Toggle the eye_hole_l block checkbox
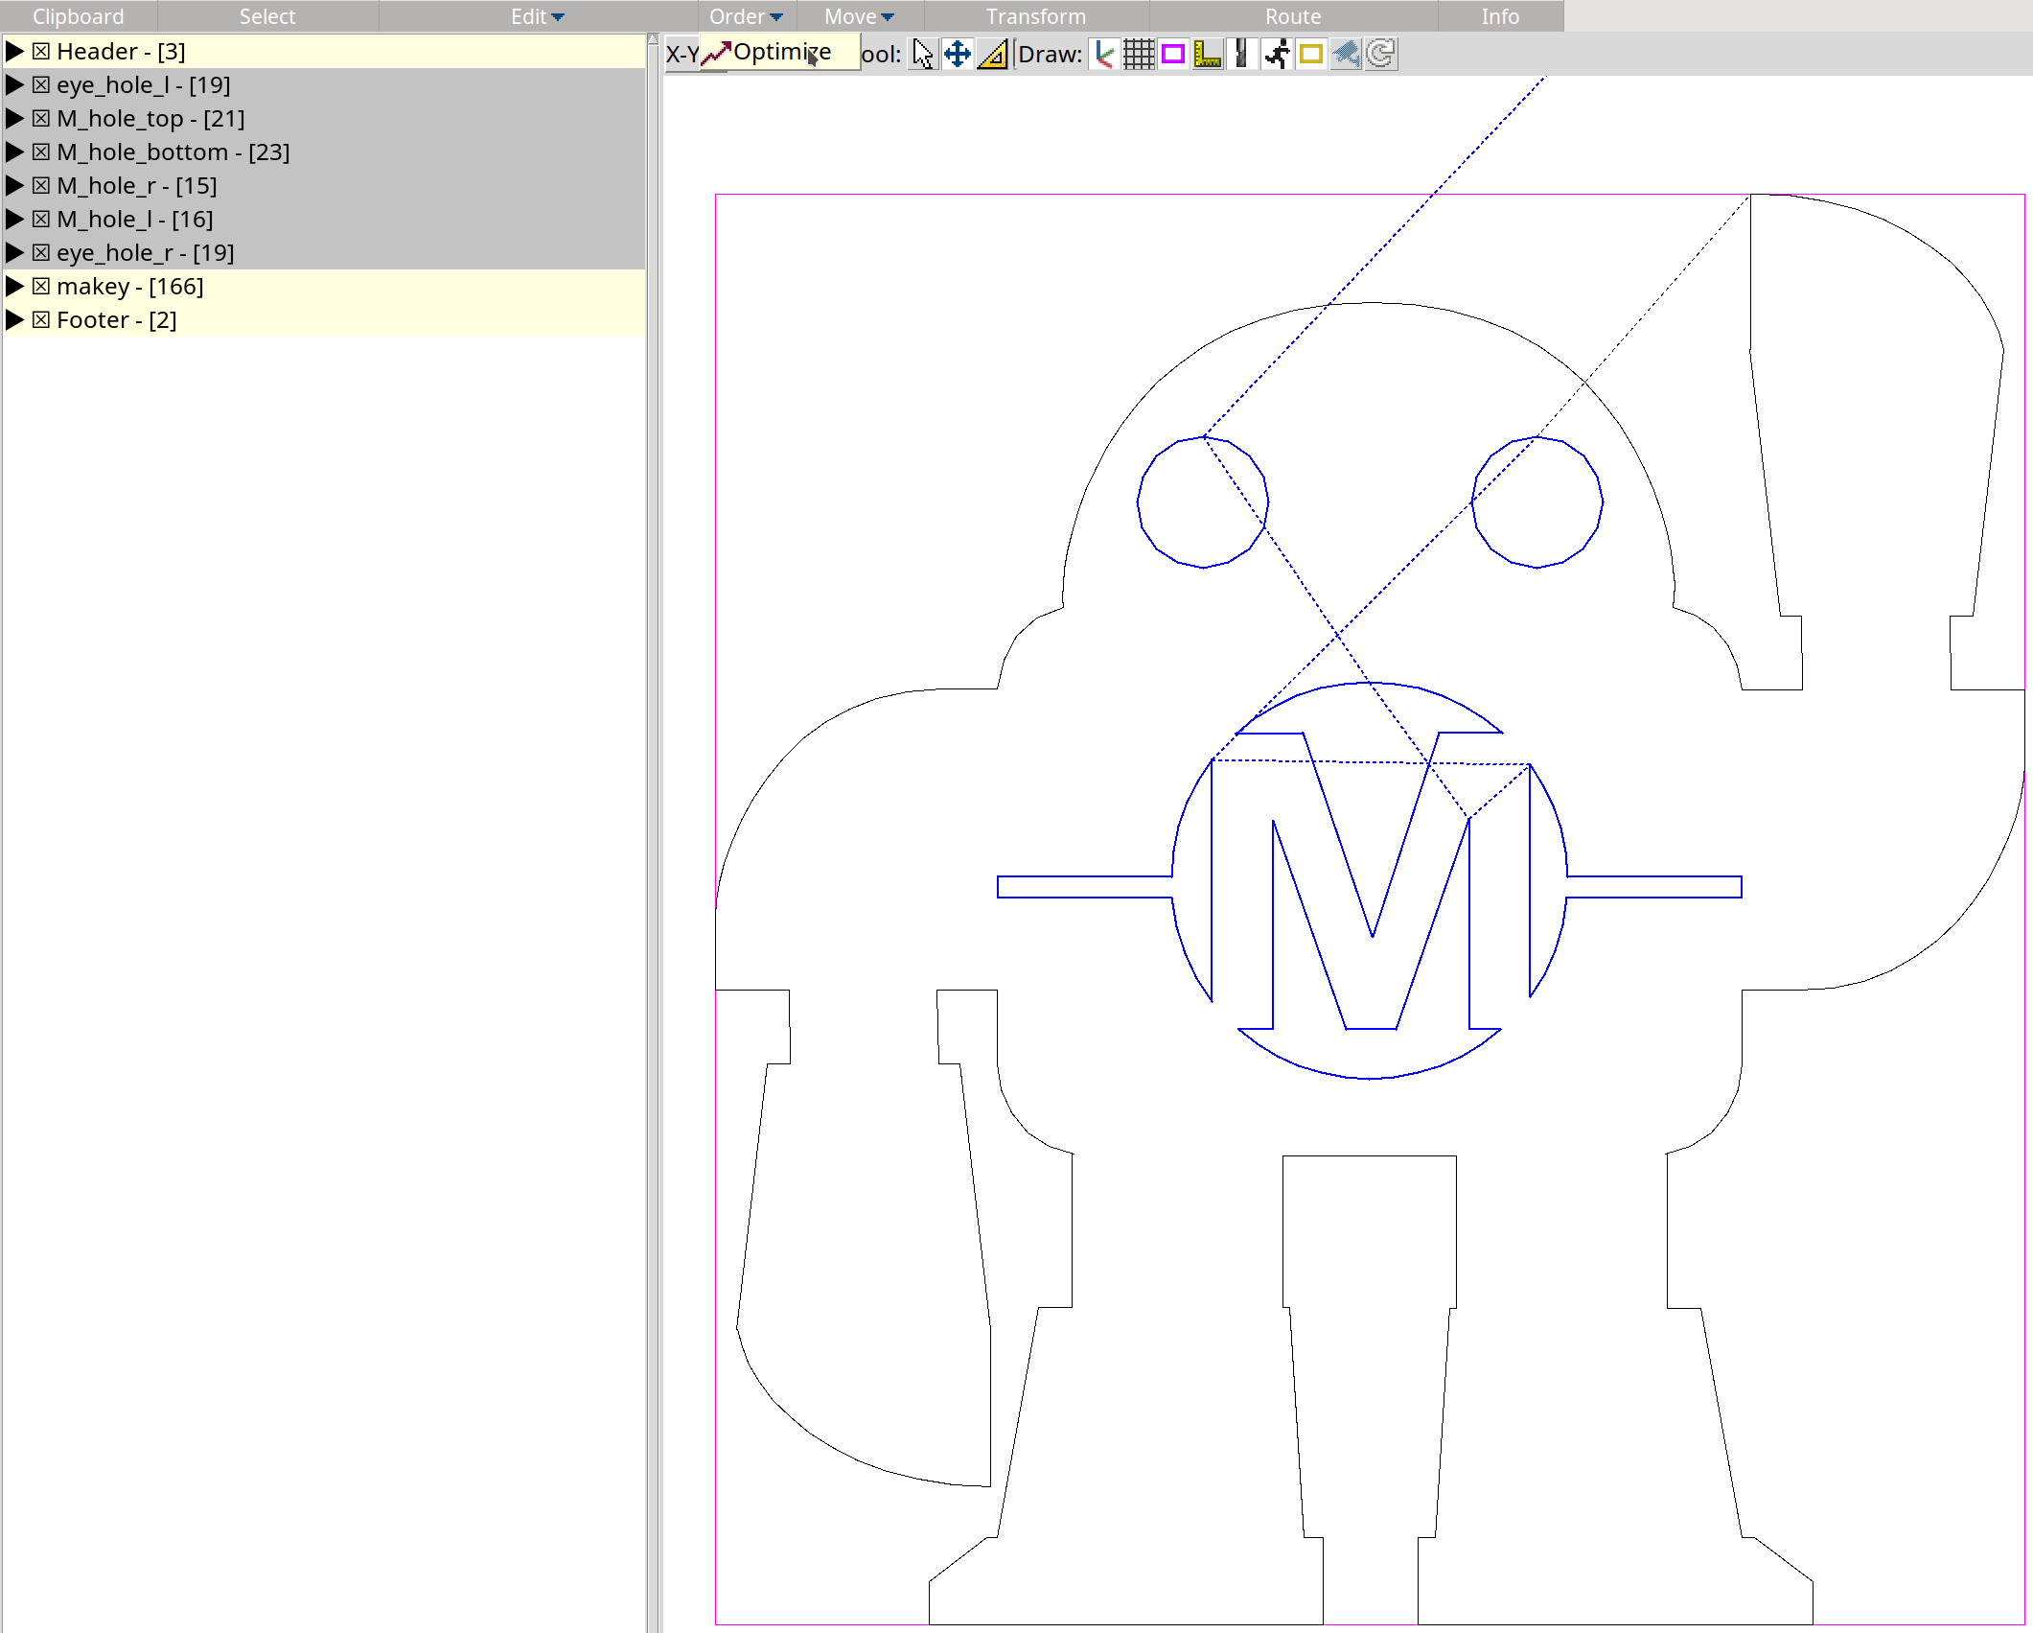 pyautogui.click(x=40, y=85)
